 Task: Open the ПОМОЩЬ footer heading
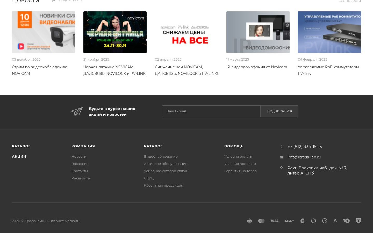pos(234,146)
